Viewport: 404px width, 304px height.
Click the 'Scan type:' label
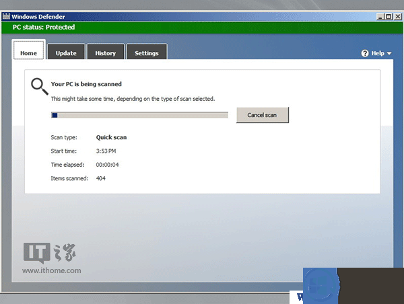coord(64,137)
